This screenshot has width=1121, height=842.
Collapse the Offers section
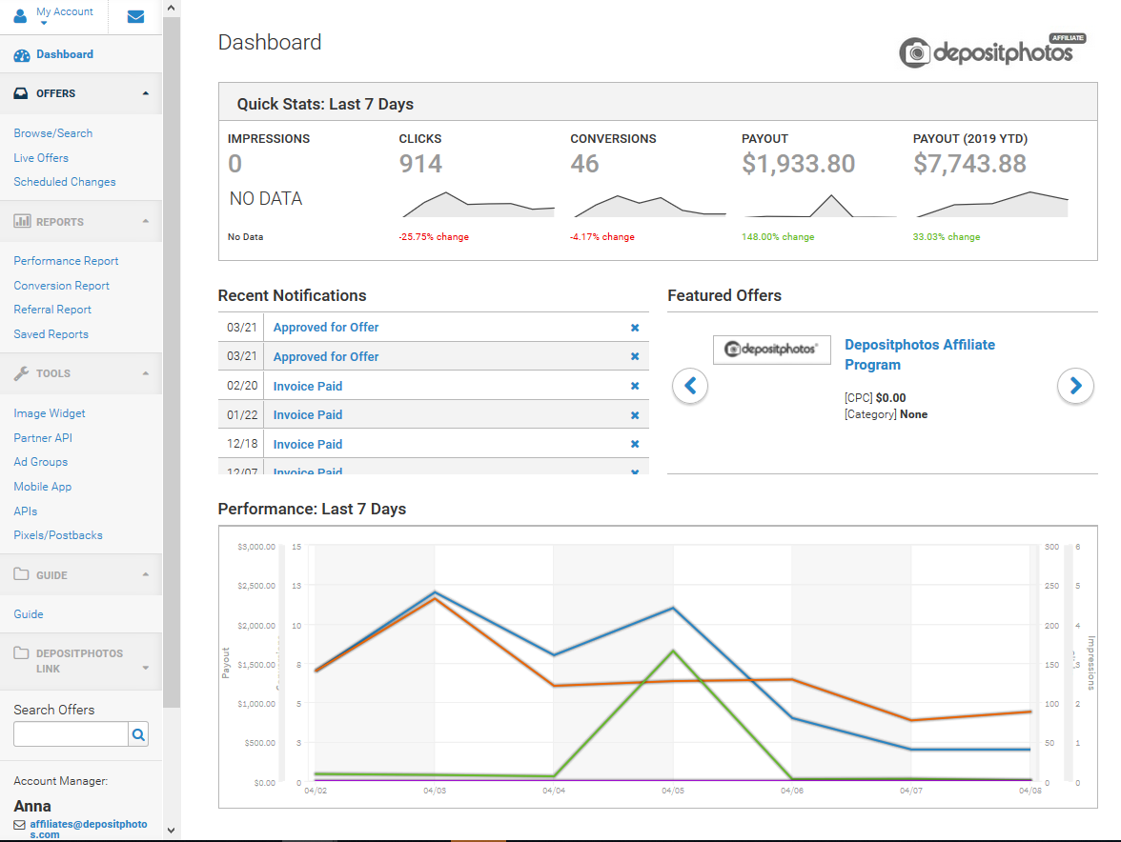(146, 93)
